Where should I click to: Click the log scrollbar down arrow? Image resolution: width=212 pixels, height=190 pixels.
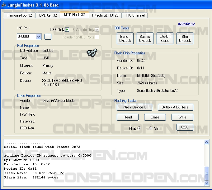coord(206,183)
